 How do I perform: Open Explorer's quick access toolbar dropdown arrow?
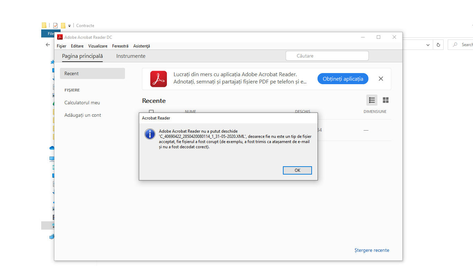[x=69, y=26]
